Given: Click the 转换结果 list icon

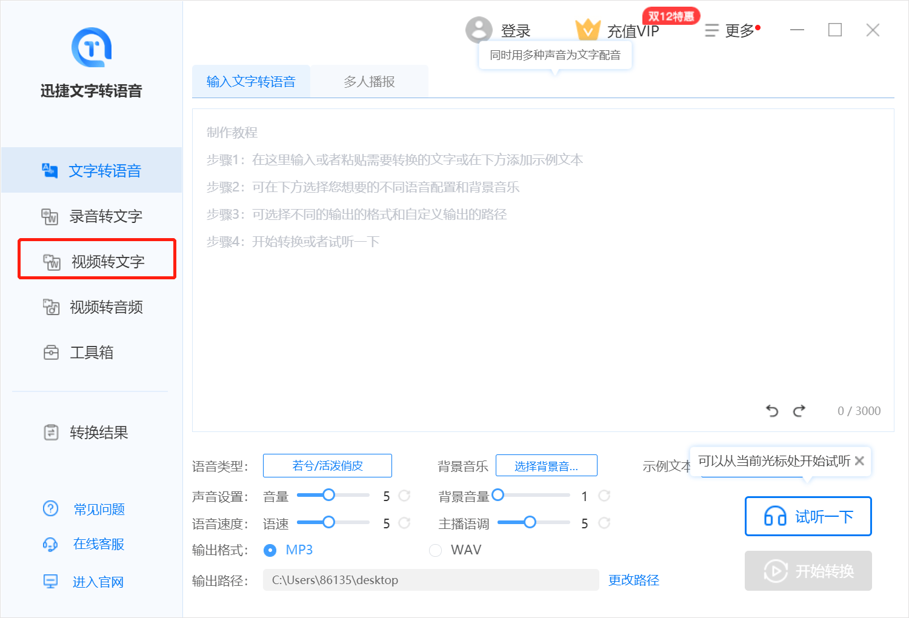Looking at the screenshot, I should [51, 432].
